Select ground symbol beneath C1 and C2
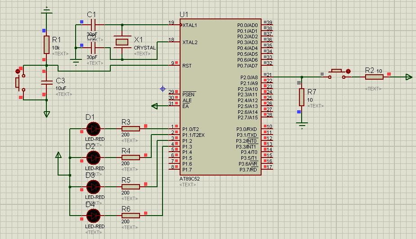 [76, 63]
